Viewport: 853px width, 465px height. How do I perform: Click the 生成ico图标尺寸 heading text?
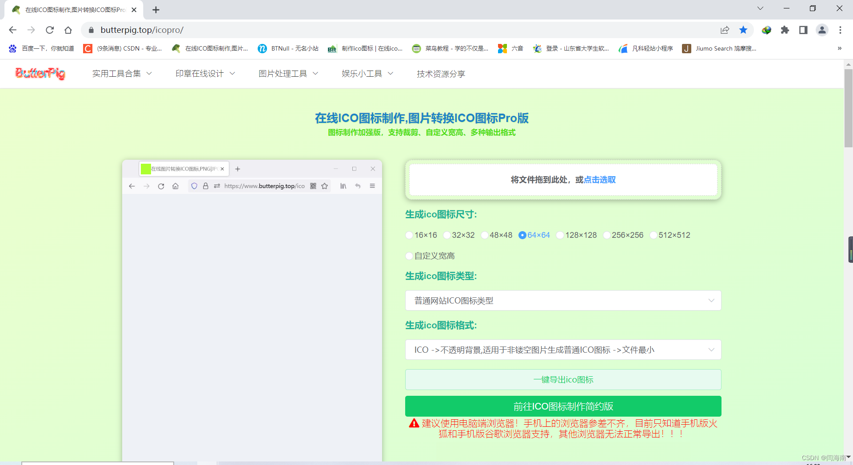[x=441, y=214]
